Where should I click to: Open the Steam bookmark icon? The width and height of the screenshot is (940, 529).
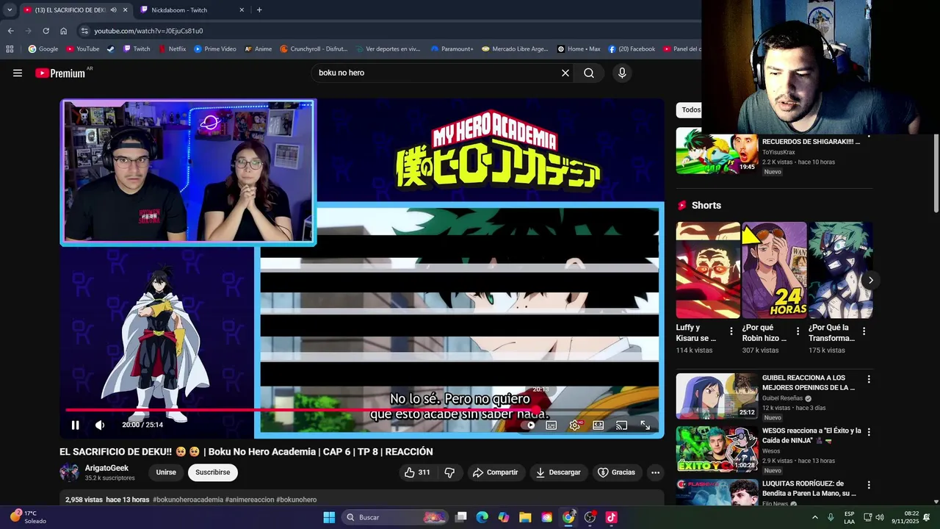point(110,49)
